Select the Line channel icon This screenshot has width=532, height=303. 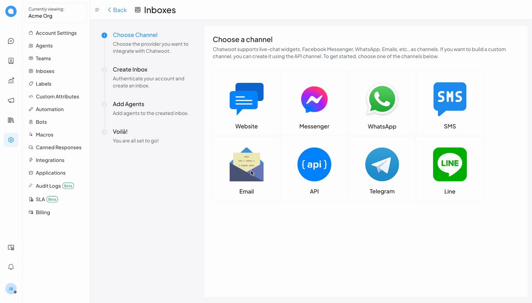click(450, 165)
